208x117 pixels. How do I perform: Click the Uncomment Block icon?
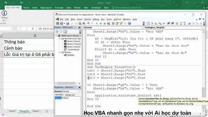185,23
